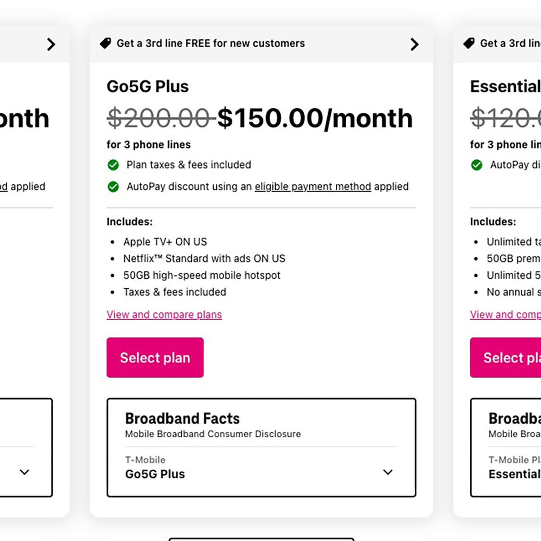Open the 3rd line promo on Essentials card
This screenshot has height=541, width=541.
(510, 43)
